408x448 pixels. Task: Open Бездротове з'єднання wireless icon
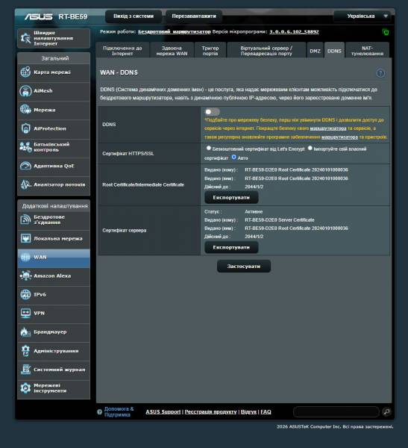(x=25, y=220)
